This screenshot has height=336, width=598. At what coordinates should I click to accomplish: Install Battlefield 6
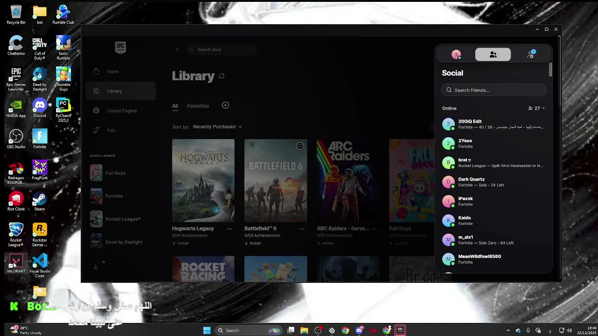(x=253, y=243)
